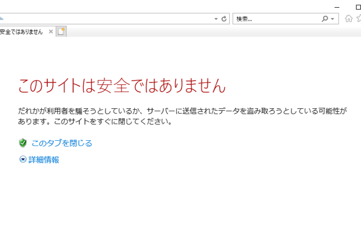Close the 安全ではありません tab
This screenshot has width=361, height=252.
(51, 31)
